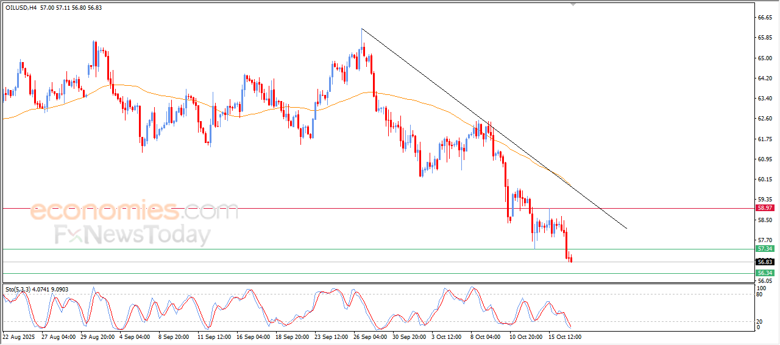
Task: Click the 26 Sep 04:00 time label
Action: [369, 336]
